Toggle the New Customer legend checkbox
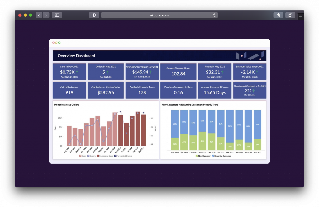This screenshot has height=207, width=319. click(x=197, y=156)
